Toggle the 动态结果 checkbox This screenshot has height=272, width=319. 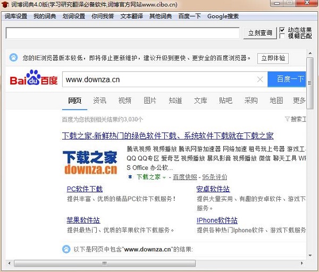282,30
